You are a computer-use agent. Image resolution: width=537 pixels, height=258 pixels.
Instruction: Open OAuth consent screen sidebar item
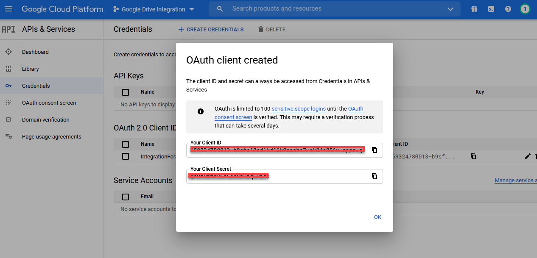tap(49, 103)
